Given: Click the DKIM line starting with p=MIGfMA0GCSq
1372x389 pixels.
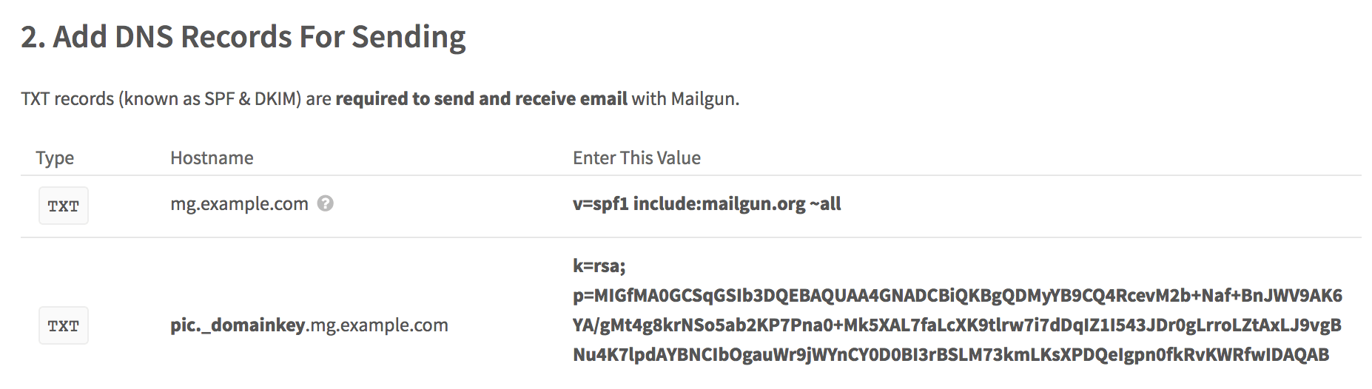Looking at the screenshot, I should coord(957,296).
